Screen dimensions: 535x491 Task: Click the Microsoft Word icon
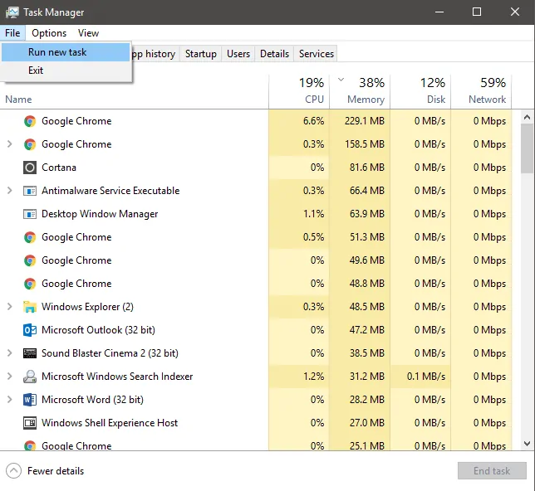[x=30, y=399]
